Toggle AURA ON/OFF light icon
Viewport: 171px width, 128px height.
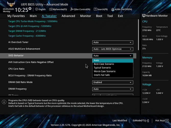pos(113,9)
